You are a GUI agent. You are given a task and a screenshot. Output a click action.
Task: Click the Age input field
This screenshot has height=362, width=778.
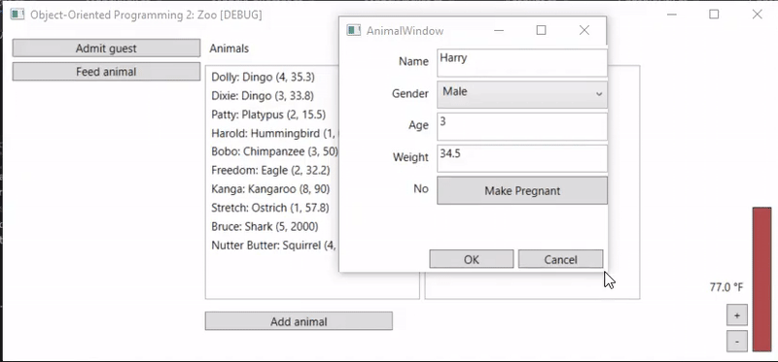(522, 126)
